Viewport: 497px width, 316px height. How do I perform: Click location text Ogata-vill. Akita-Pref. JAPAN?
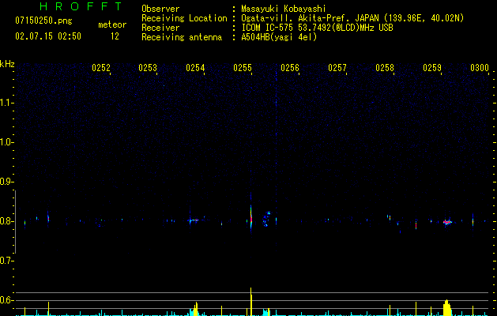click(310, 18)
